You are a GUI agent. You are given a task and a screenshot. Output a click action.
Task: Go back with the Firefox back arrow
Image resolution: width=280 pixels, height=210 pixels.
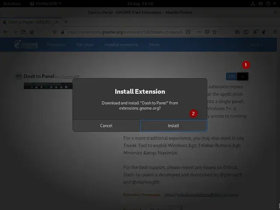[x=6, y=32]
